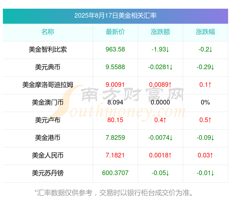
Task: Click the change value -0.05↓
Action: tap(160, 173)
